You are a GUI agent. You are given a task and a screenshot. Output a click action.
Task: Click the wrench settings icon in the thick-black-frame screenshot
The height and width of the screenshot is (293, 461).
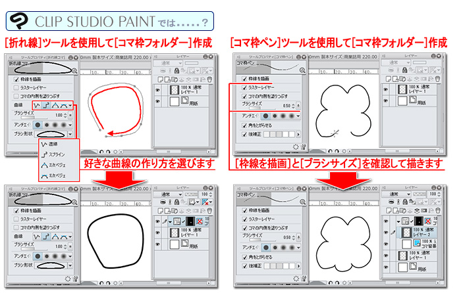75,279
